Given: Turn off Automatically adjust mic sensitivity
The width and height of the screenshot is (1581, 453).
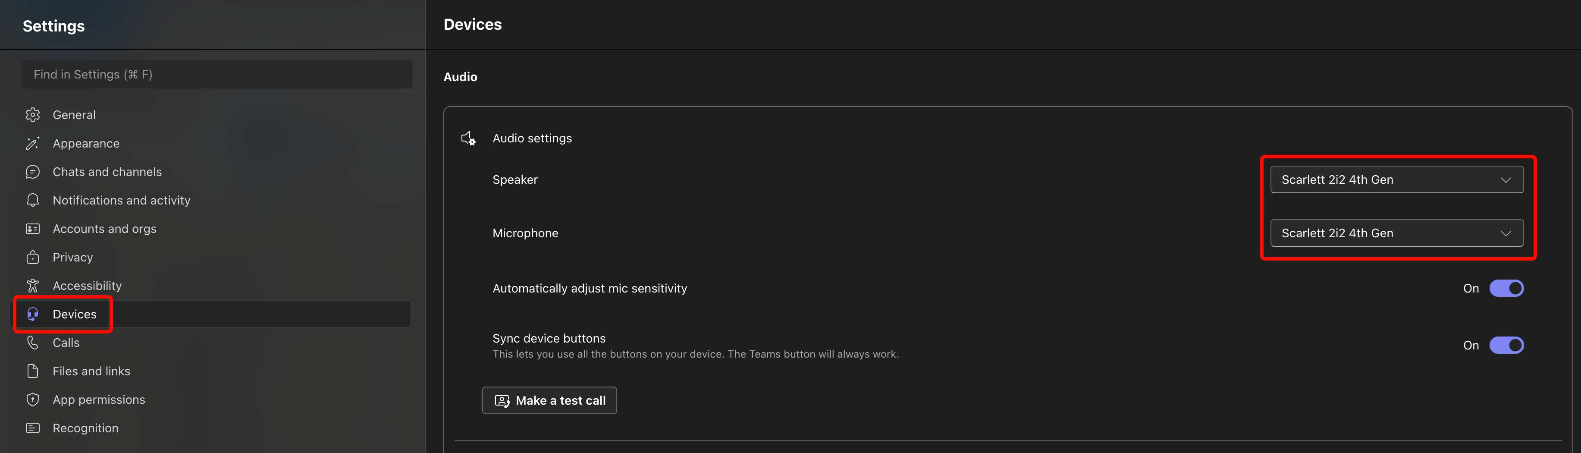Looking at the screenshot, I should 1506,289.
